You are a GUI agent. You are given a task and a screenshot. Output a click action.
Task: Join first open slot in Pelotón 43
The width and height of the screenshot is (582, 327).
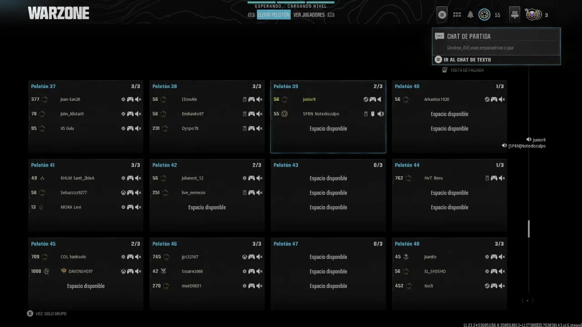[328, 178]
